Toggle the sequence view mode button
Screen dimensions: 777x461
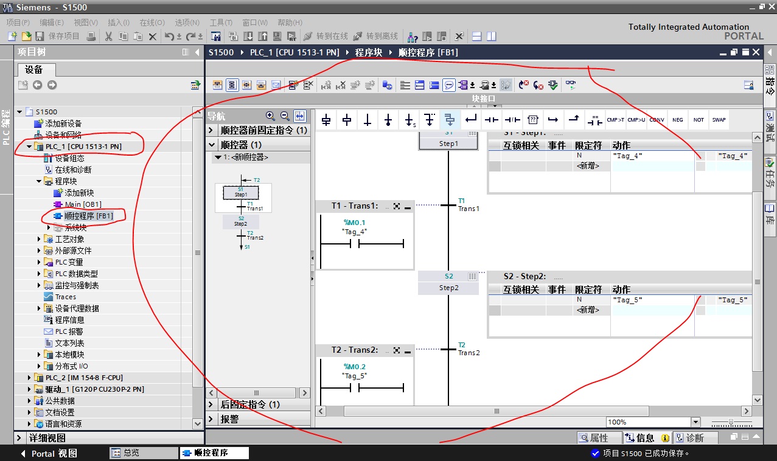click(x=232, y=85)
